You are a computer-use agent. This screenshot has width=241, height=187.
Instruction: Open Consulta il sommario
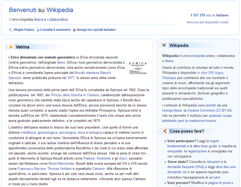55,30
